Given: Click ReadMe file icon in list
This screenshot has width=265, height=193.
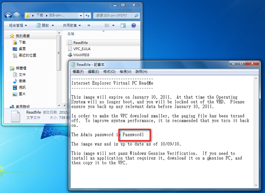Looking at the screenshot, I should coord(70,42).
